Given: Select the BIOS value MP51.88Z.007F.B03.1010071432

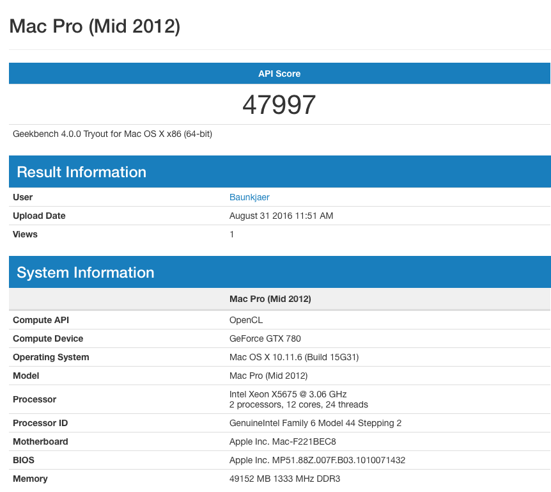Looking at the screenshot, I should (339, 461).
